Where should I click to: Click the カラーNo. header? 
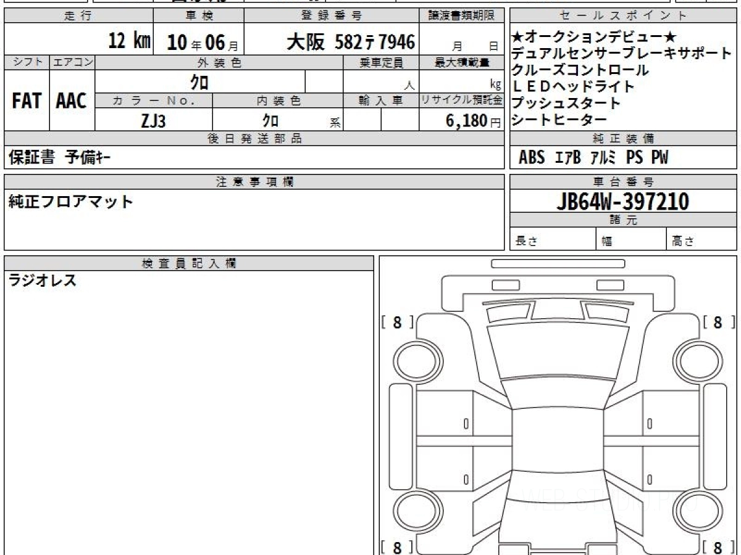tap(154, 101)
